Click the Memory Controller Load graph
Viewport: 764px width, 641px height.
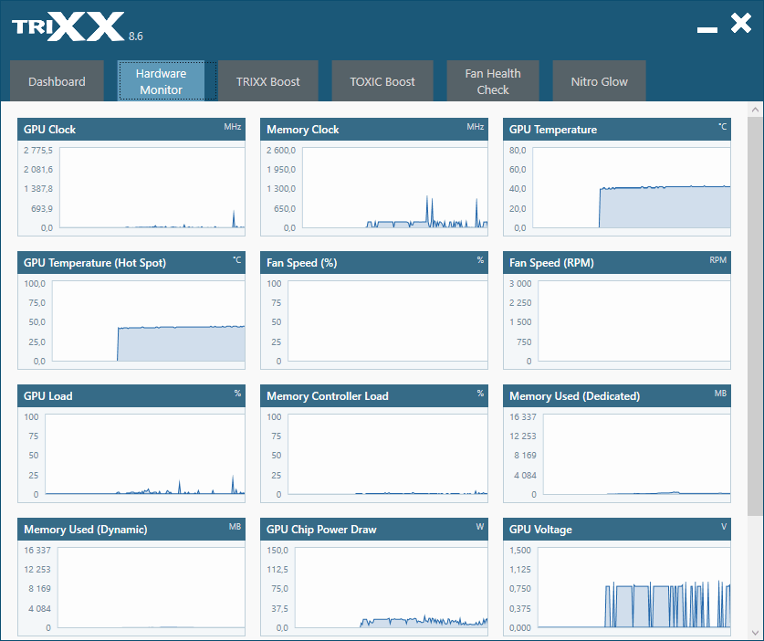tap(387, 454)
